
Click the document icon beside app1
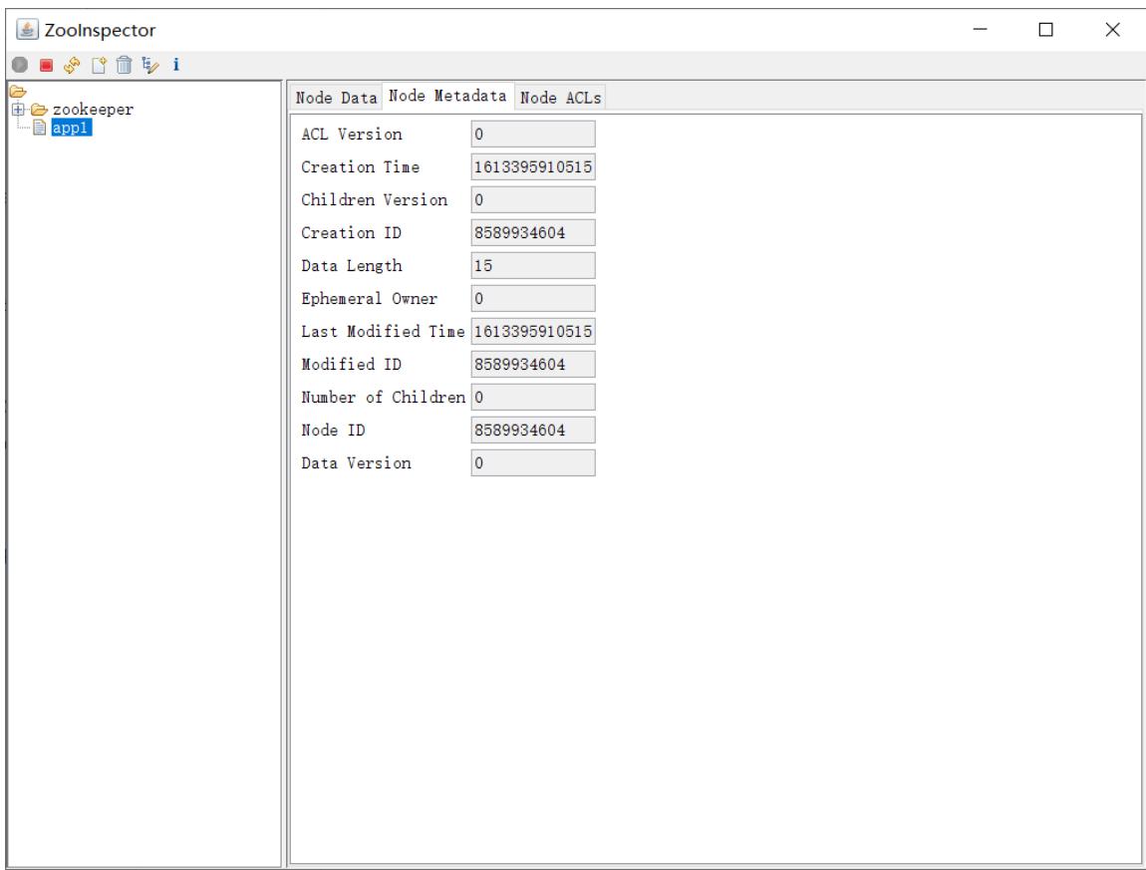[40, 128]
